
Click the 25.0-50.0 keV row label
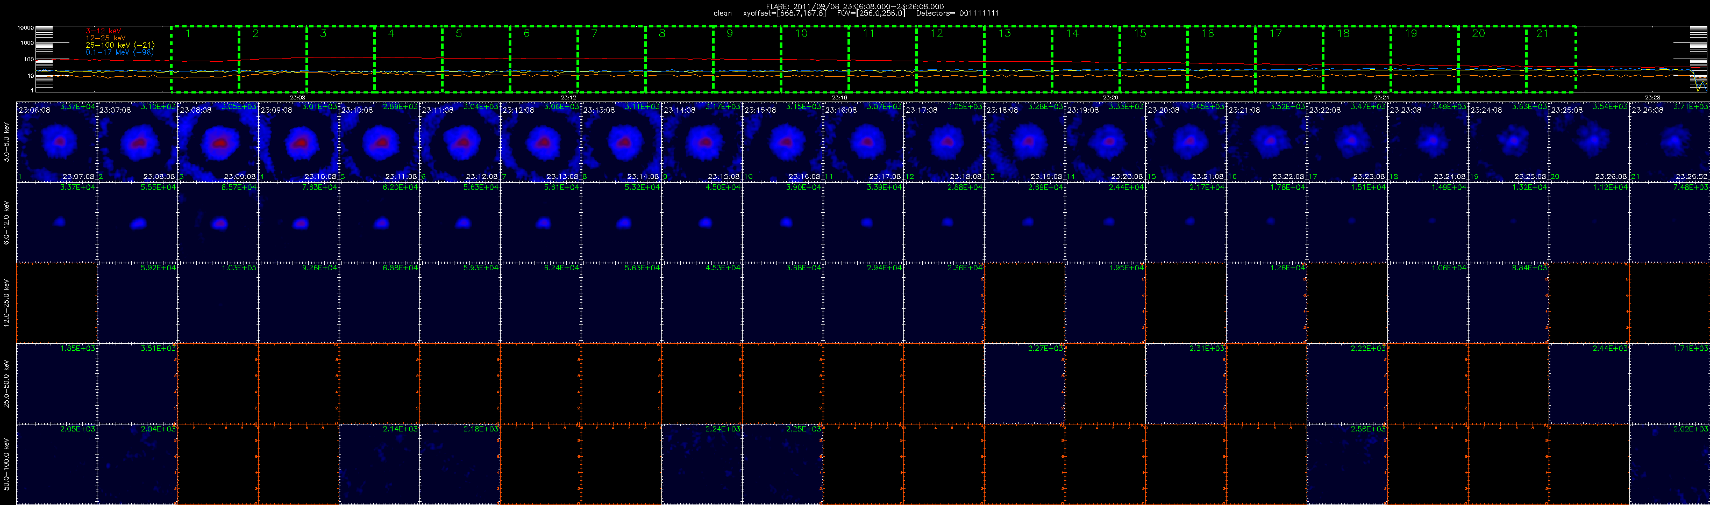coord(6,384)
